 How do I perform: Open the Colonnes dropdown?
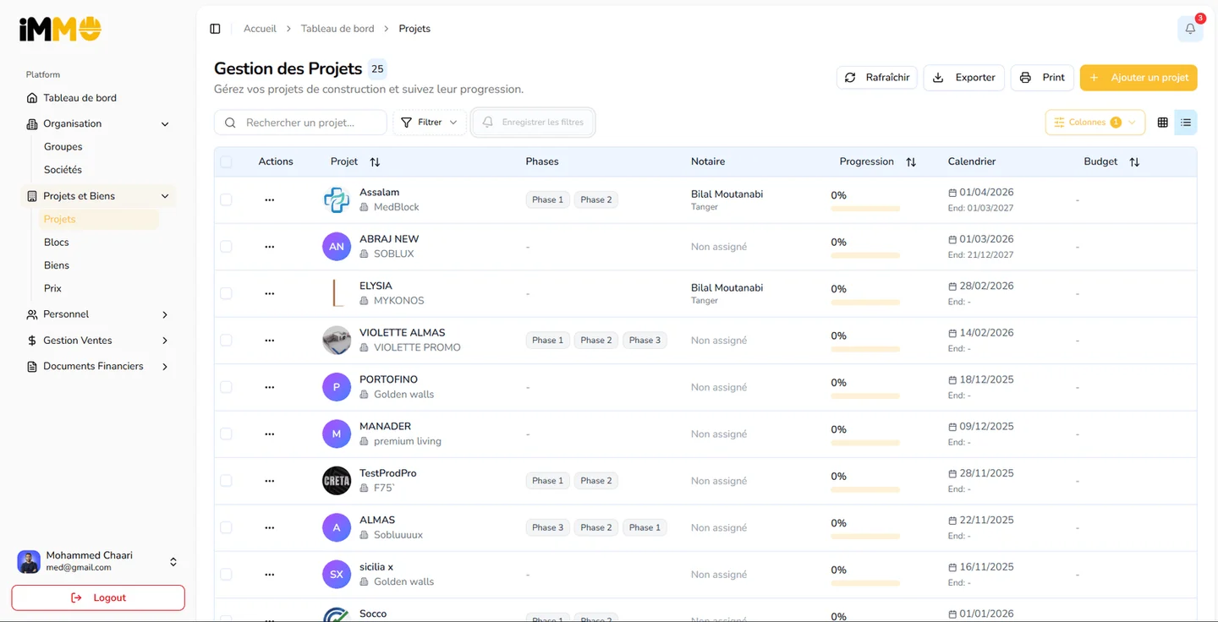click(x=1095, y=123)
